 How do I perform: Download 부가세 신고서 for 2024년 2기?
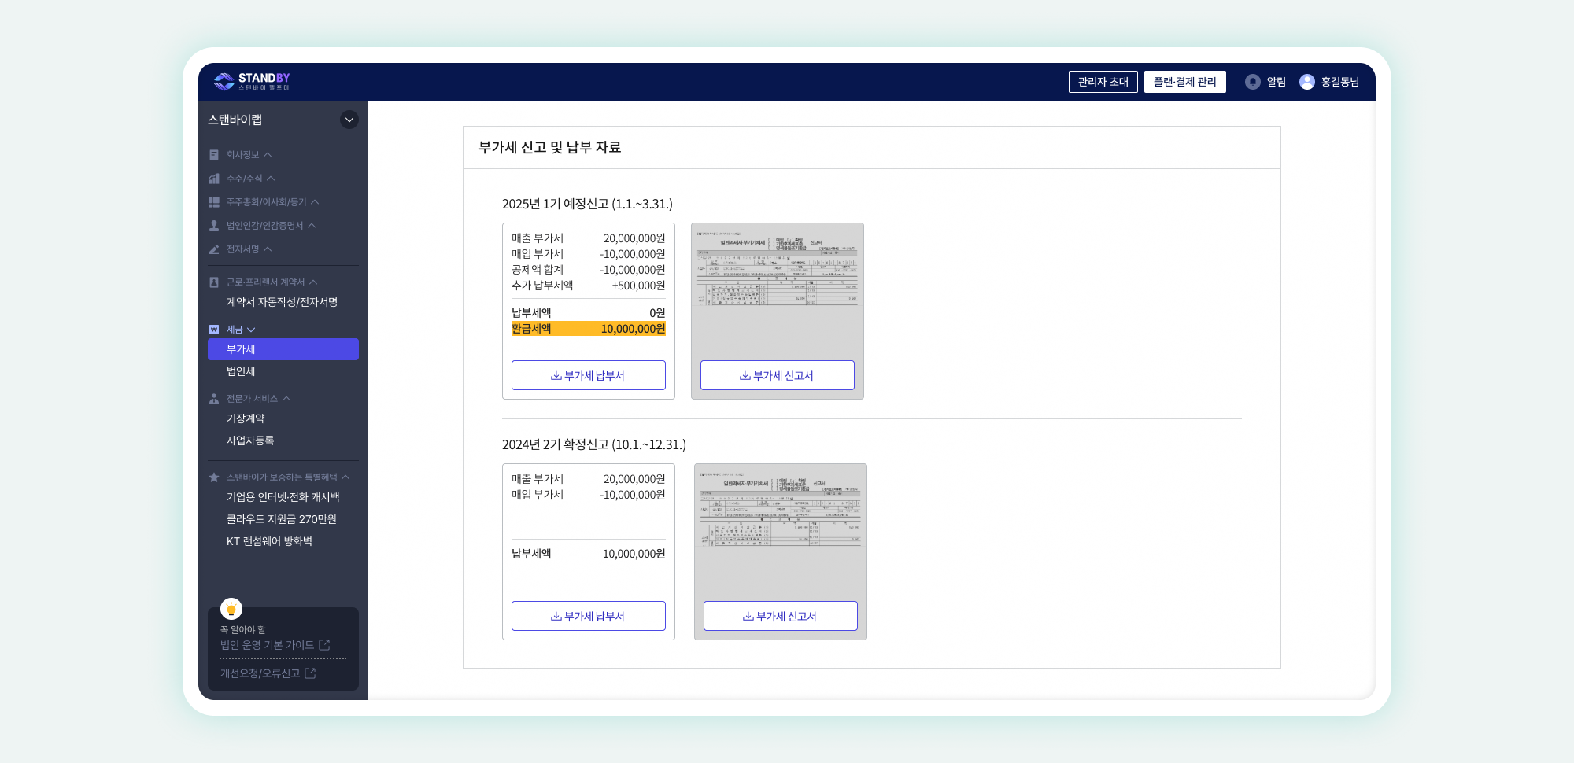pyautogui.click(x=781, y=616)
